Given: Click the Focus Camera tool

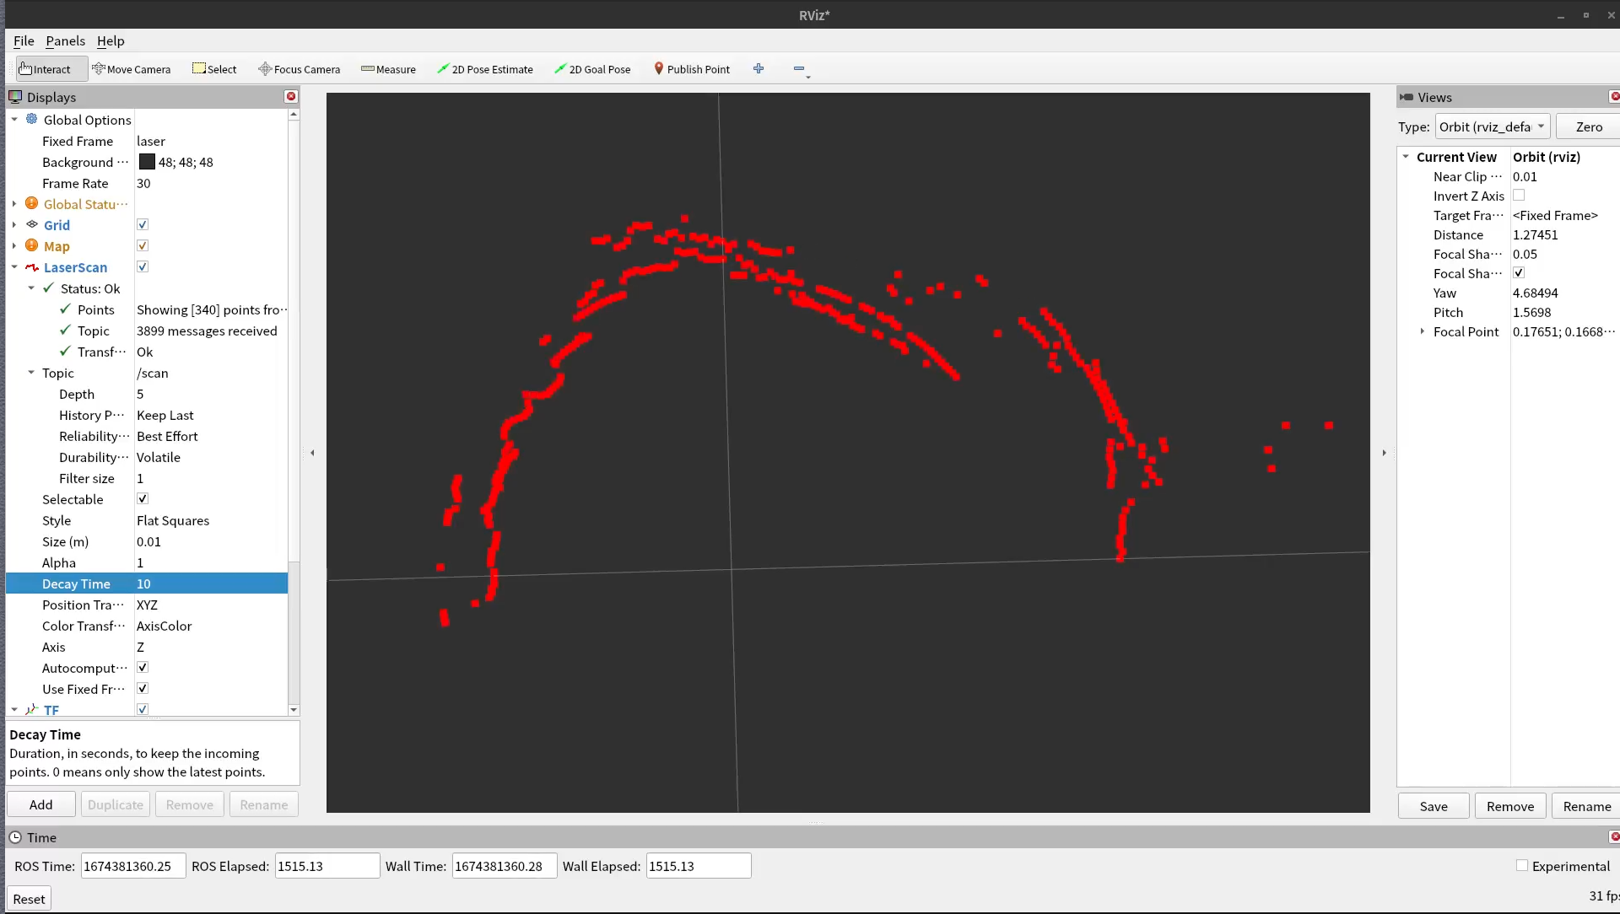Looking at the screenshot, I should click(300, 69).
